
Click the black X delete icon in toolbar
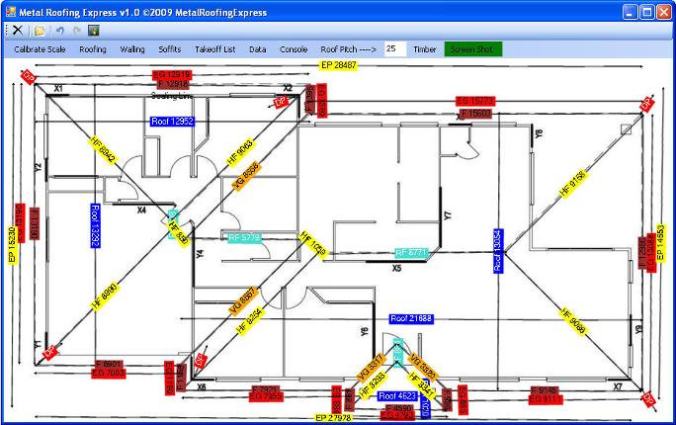click(x=18, y=31)
